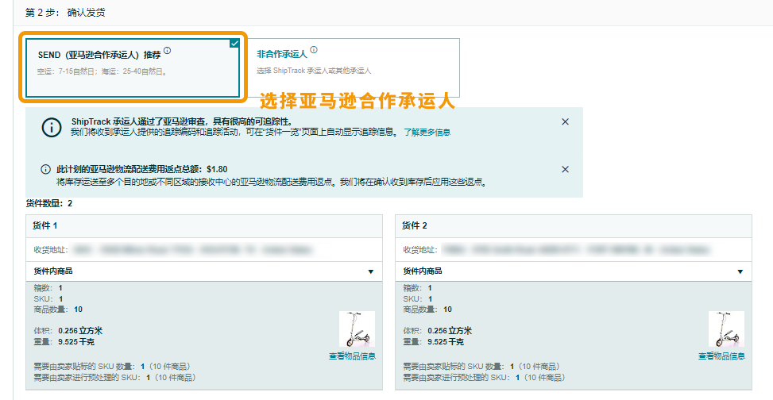This screenshot has width=773, height=400.
Task: Click the 第 2 步 确认发货 heading
Action: click(65, 13)
